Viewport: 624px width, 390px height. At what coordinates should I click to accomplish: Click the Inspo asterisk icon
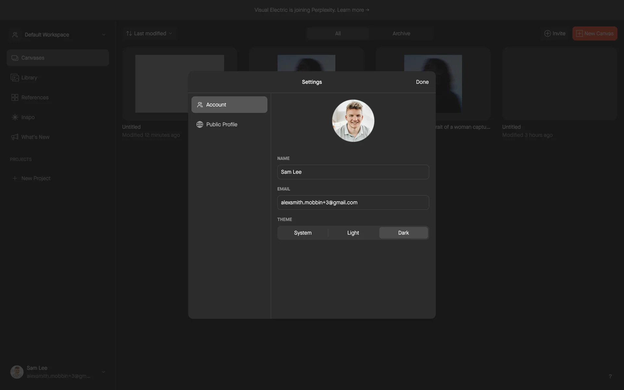click(15, 117)
